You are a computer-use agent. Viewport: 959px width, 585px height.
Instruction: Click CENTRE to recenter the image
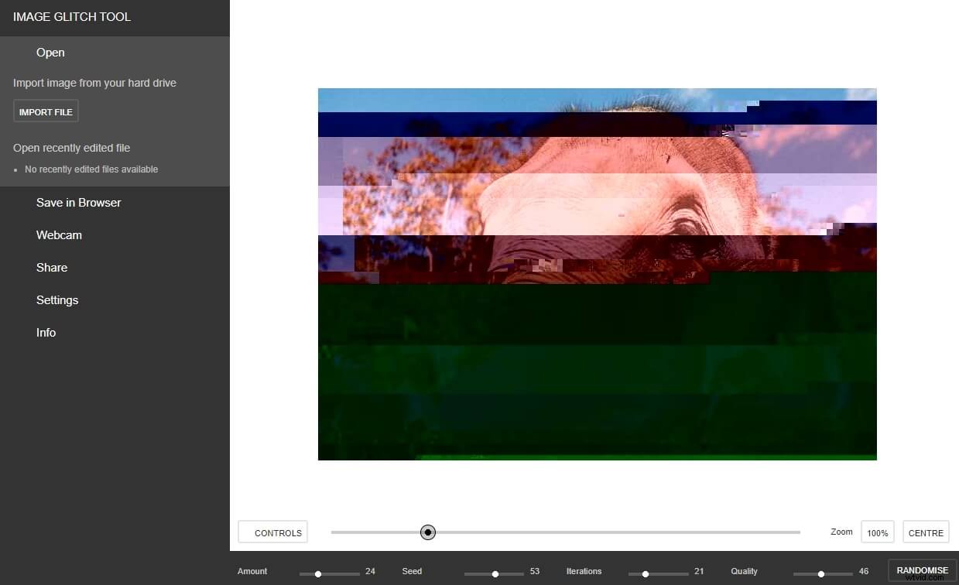tap(926, 532)
